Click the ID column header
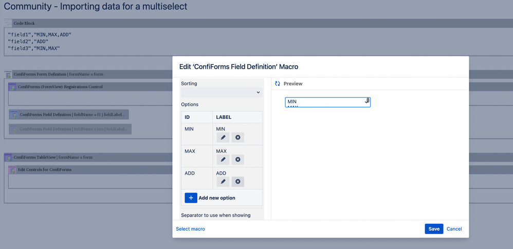The height and width of the screenshot is (249, 513). (x=197, y=117)
